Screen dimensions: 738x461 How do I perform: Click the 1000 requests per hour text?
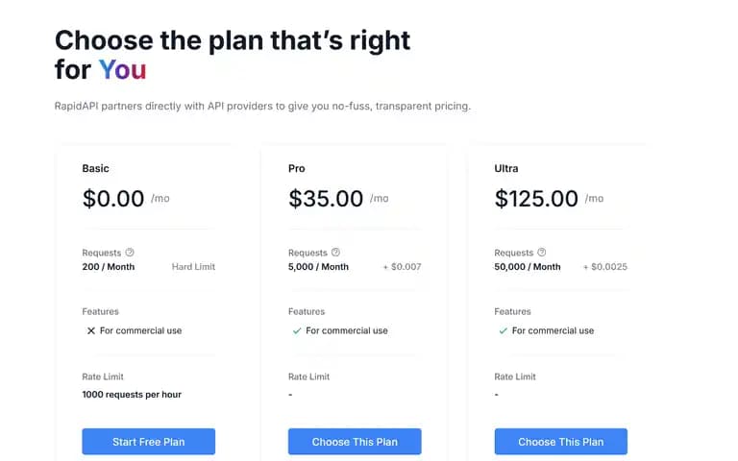[x=132, y=394]
